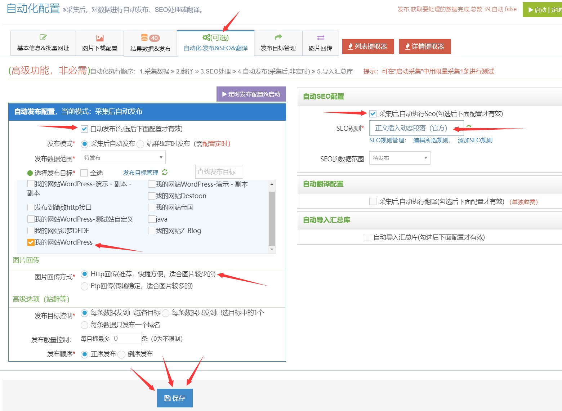Click target list scrollbar up arrow

point(272,184)
